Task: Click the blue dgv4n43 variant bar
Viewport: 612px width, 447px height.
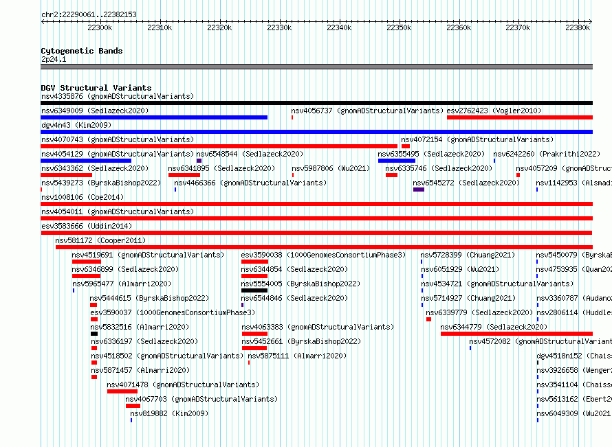Action: point(316,132)
